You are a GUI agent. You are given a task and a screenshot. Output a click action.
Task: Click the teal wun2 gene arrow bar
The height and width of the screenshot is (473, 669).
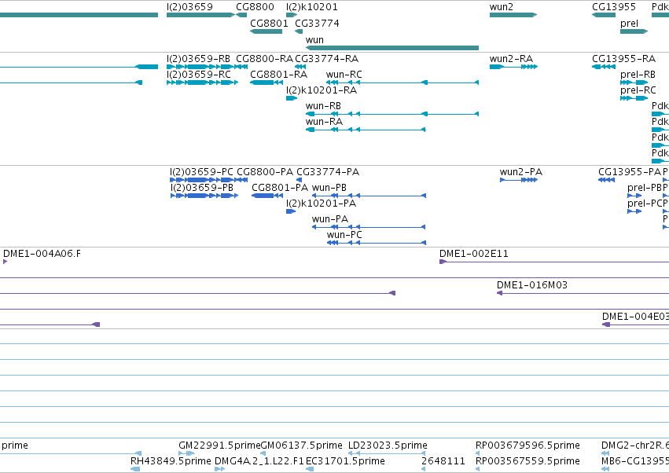[513, 15]
